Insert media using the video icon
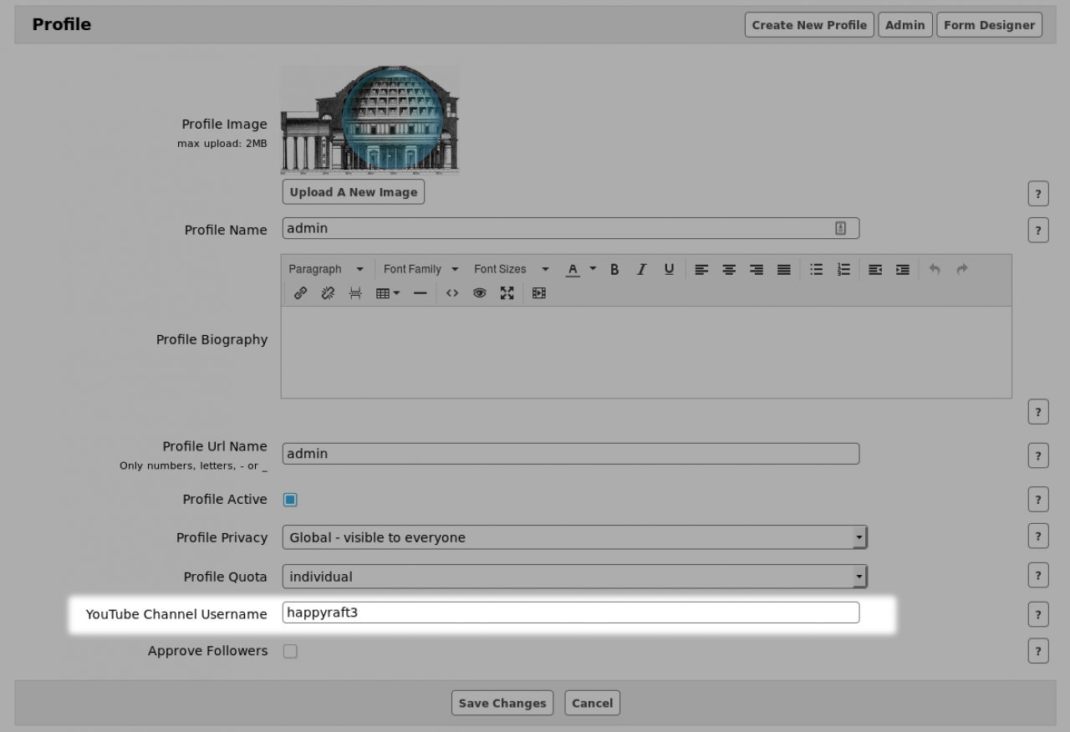The height and width of the screenshot is (732, 1070). pos(538,293)
